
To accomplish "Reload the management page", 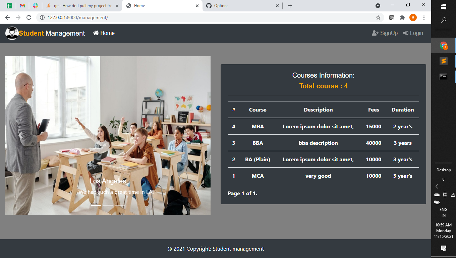I will tap(28, 17).
